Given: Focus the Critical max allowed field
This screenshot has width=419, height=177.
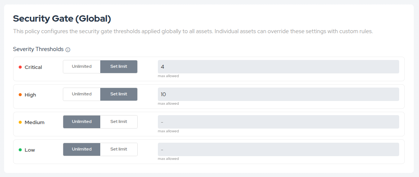Looking at the screenshot, I should coord(278,67).
